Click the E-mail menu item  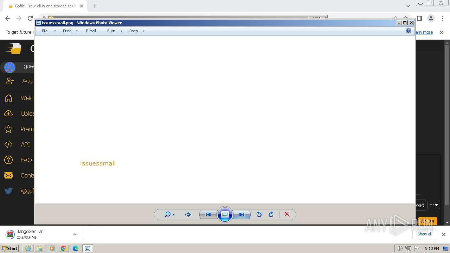[x=91, y=31]
